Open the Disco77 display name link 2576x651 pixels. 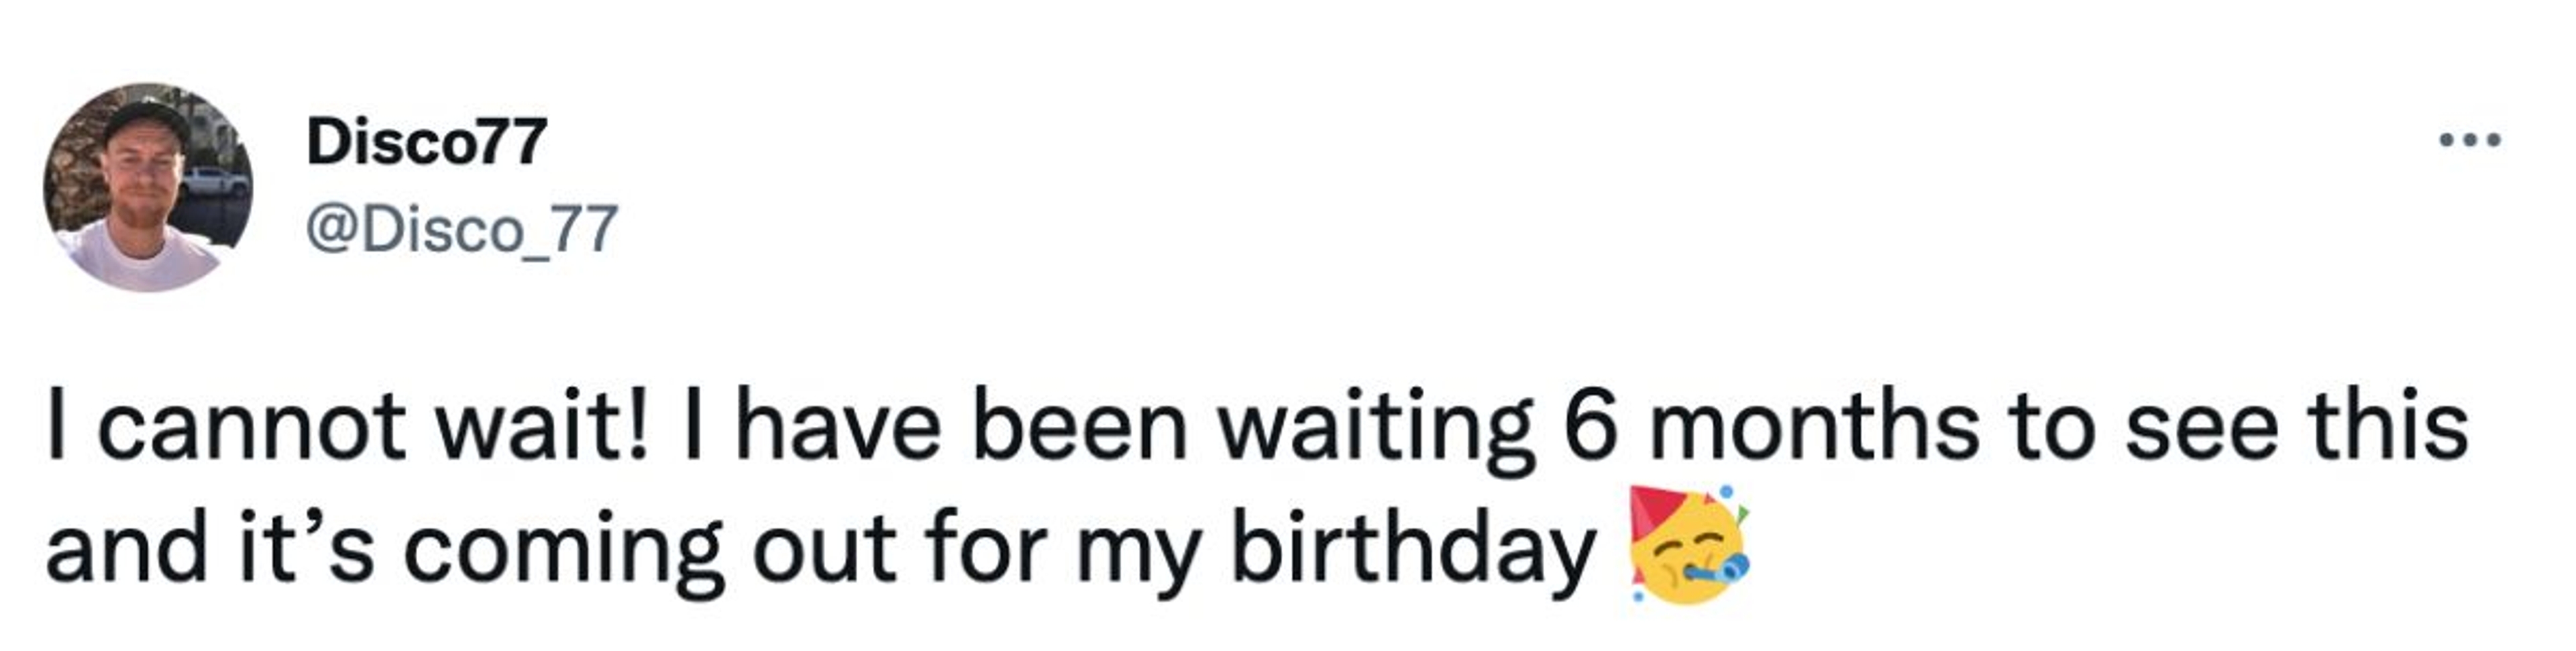tap(427, 142)
